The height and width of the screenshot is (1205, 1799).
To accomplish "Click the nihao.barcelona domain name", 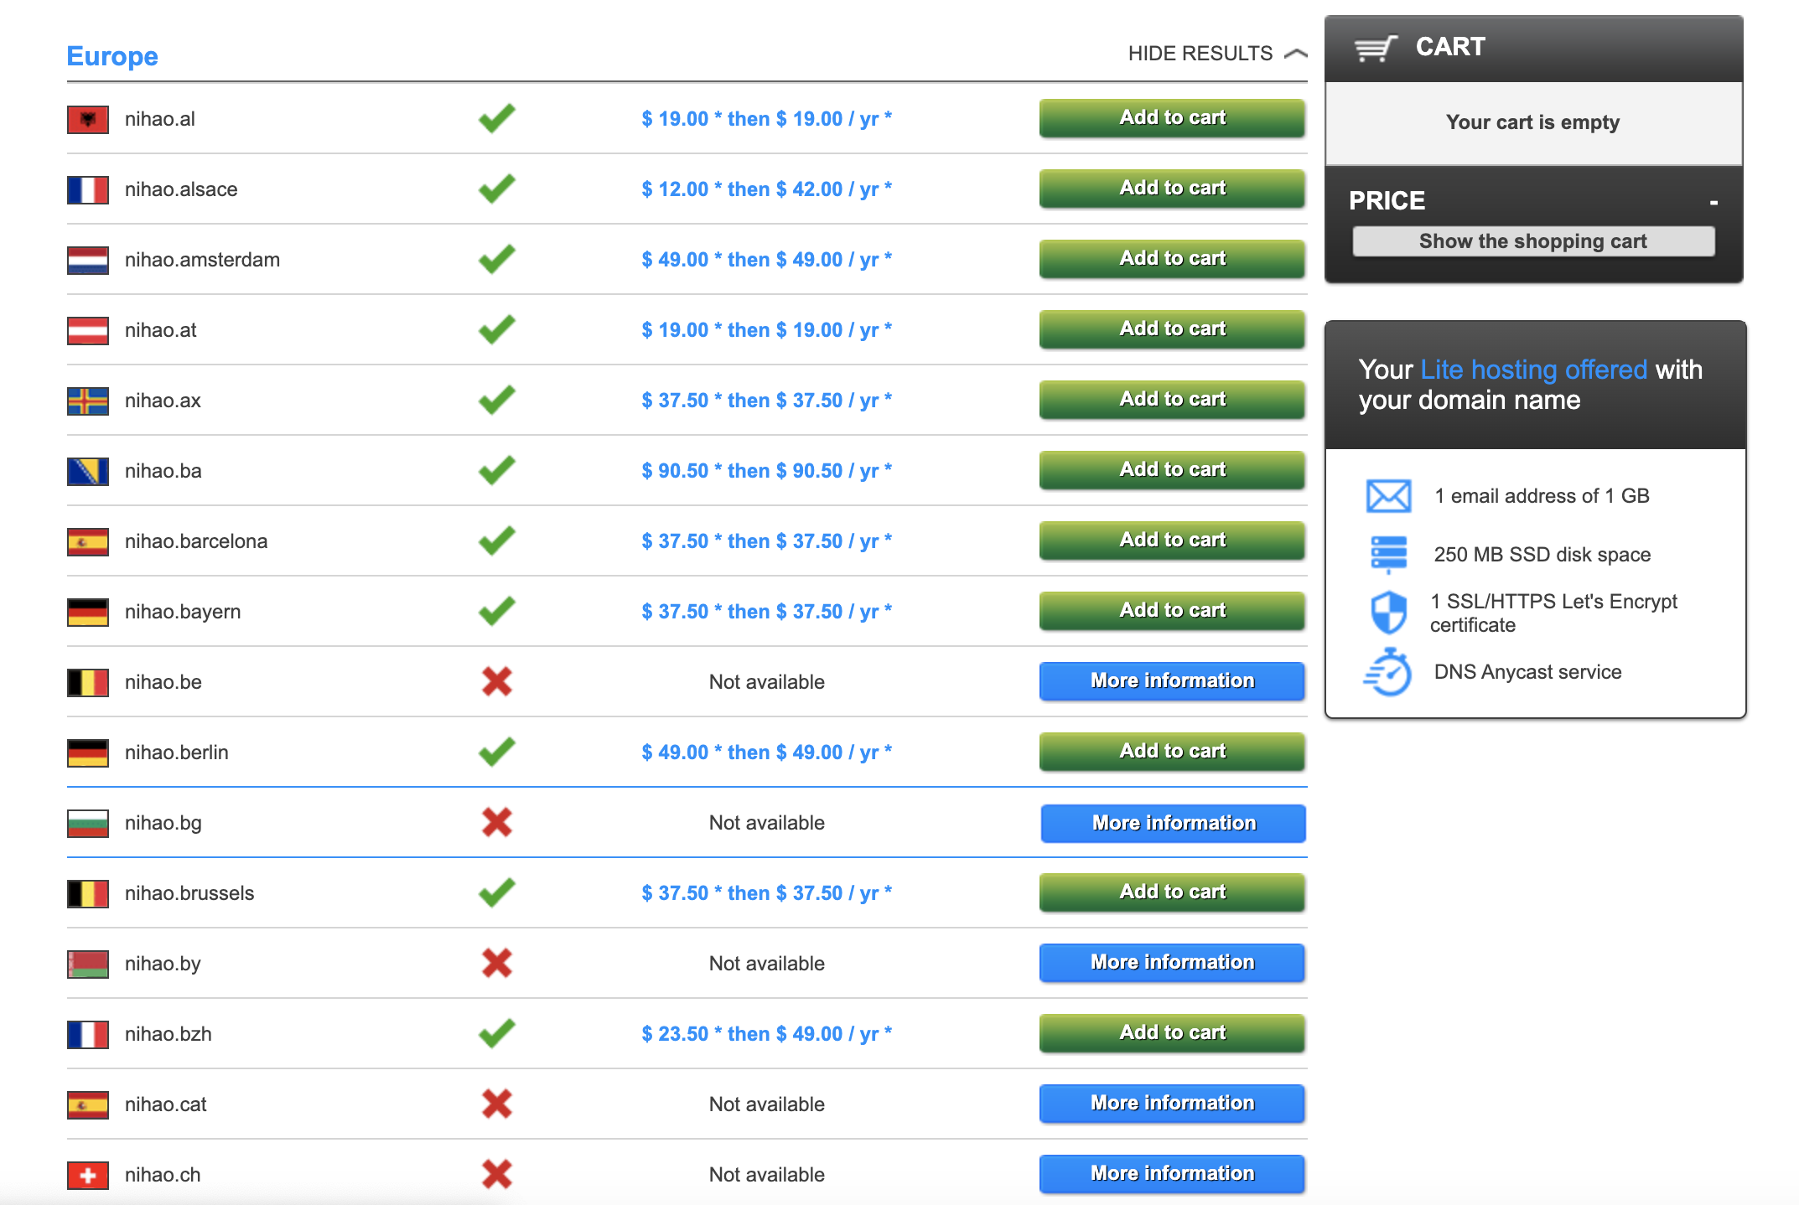I will [x=196, y=541].
